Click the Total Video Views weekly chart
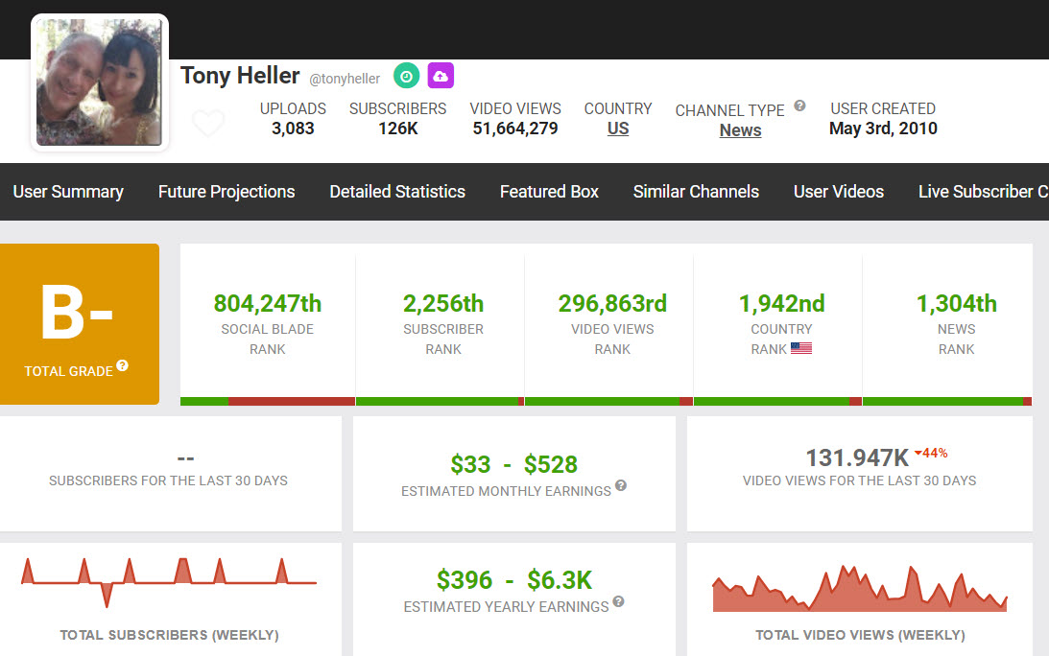Screen dimensions: 1049x656 (860, 589)
